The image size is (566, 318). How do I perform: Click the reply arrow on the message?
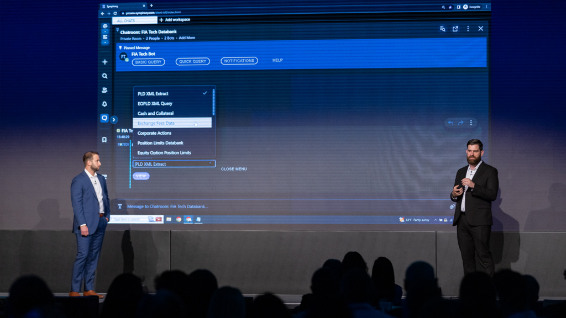pyautogui.click(x=451, y=123)
